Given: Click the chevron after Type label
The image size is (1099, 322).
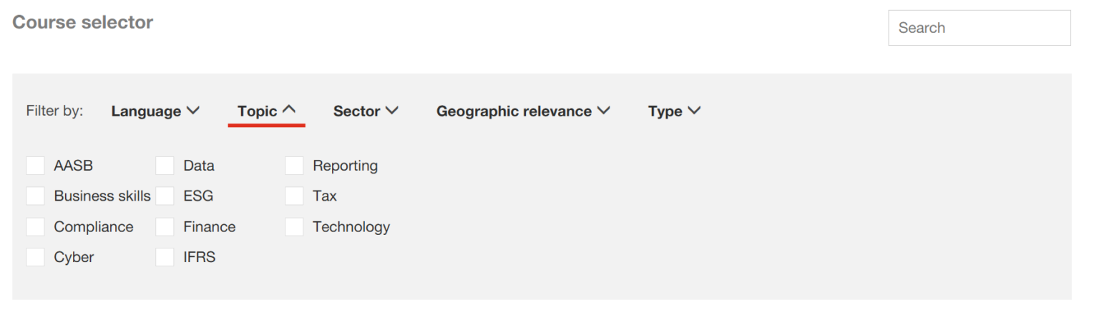Looking at the screenshot, I should pyautogui.click(x=694, y=111).
